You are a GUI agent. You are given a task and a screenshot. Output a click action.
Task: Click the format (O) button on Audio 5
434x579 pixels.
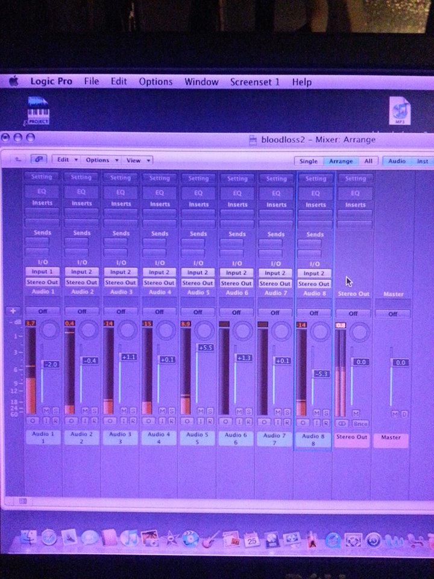point(187,421)
